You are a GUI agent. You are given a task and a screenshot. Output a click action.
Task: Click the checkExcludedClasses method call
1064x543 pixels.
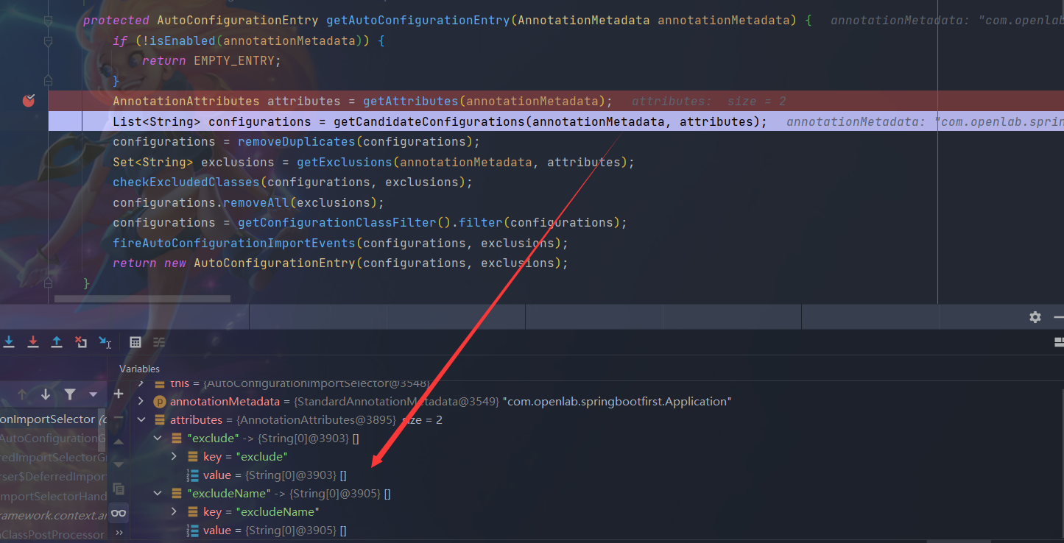(x=186, y=182)
